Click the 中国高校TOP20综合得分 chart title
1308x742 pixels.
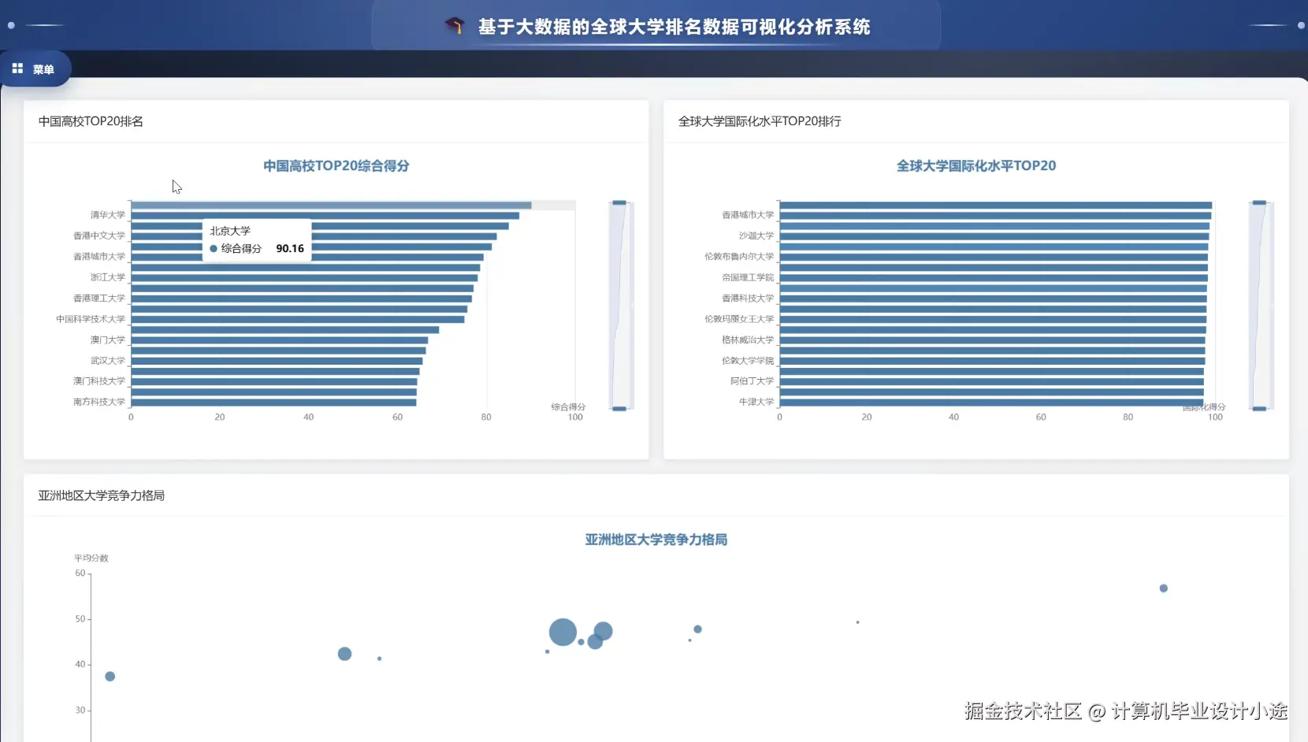point(336,166)
